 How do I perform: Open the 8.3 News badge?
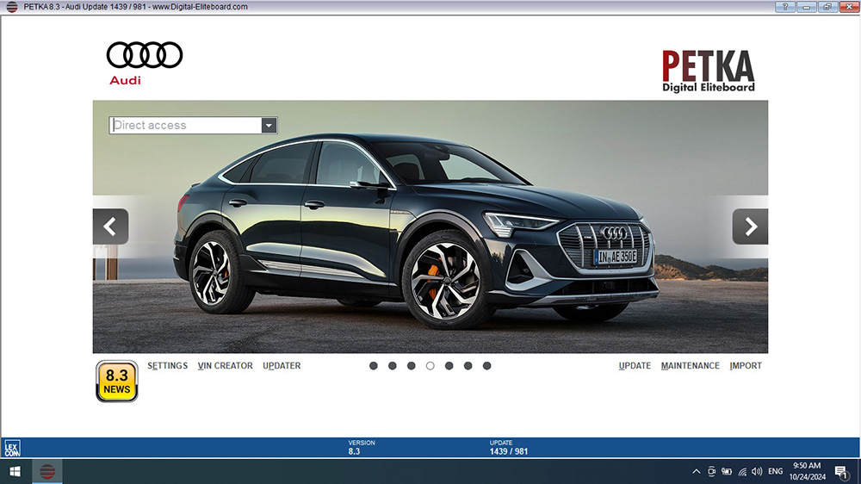tap(116, 382)
